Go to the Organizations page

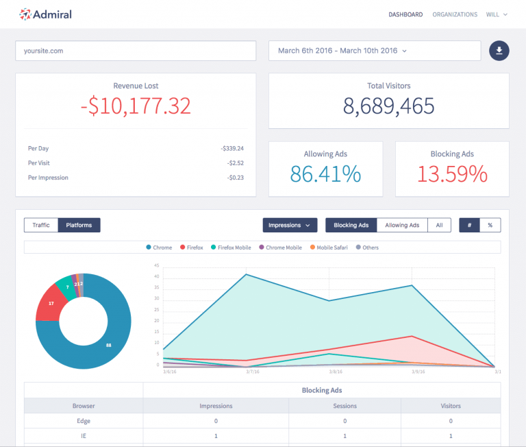[x=455, y=14]
